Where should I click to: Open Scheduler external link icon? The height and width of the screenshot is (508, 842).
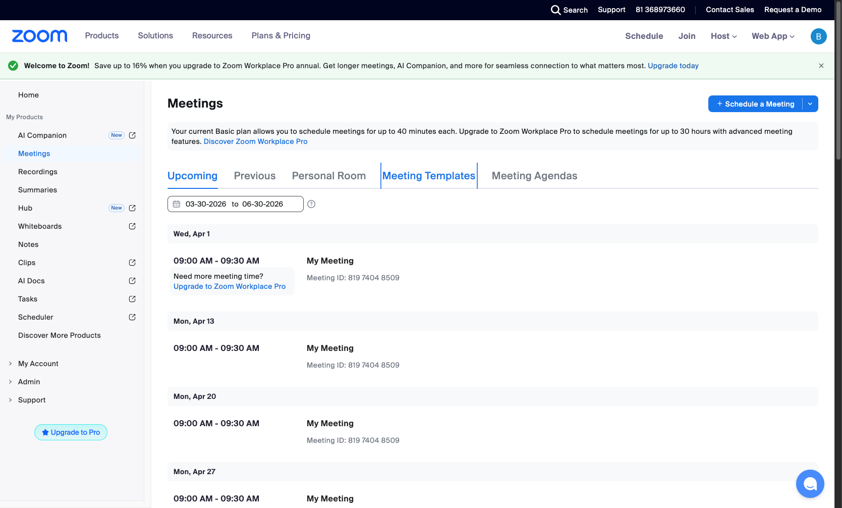132,317
